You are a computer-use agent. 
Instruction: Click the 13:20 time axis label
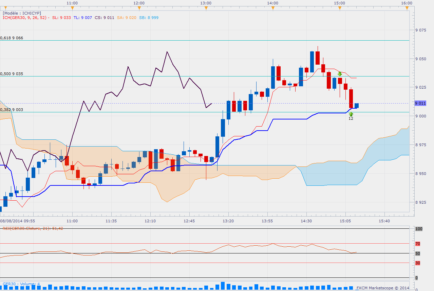pos(228,221)
